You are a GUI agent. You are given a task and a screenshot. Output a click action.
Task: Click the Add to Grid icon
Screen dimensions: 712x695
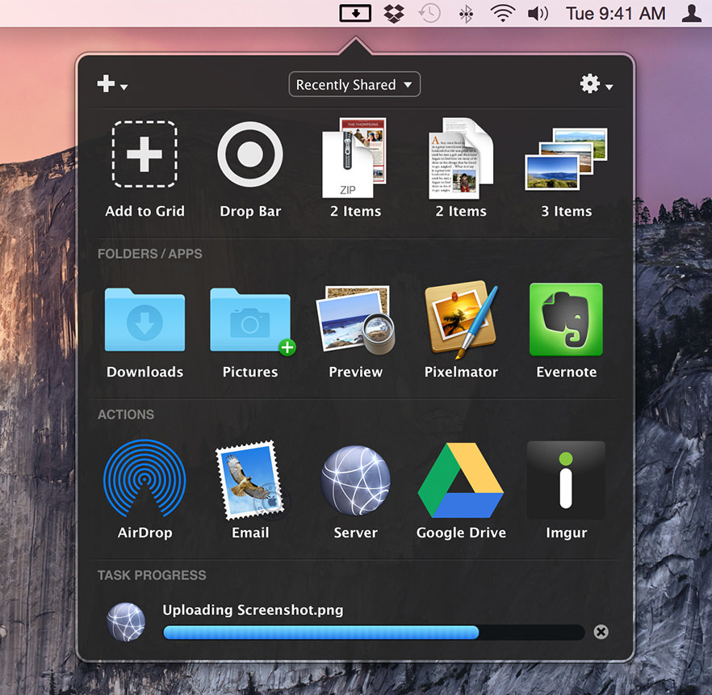tap(144, 154)
